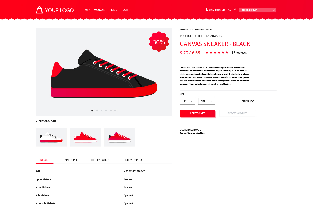Select the last carousel dot
The height and width of the screenshot is (211, 313).
pyautogui.click(x=115, y=110)
